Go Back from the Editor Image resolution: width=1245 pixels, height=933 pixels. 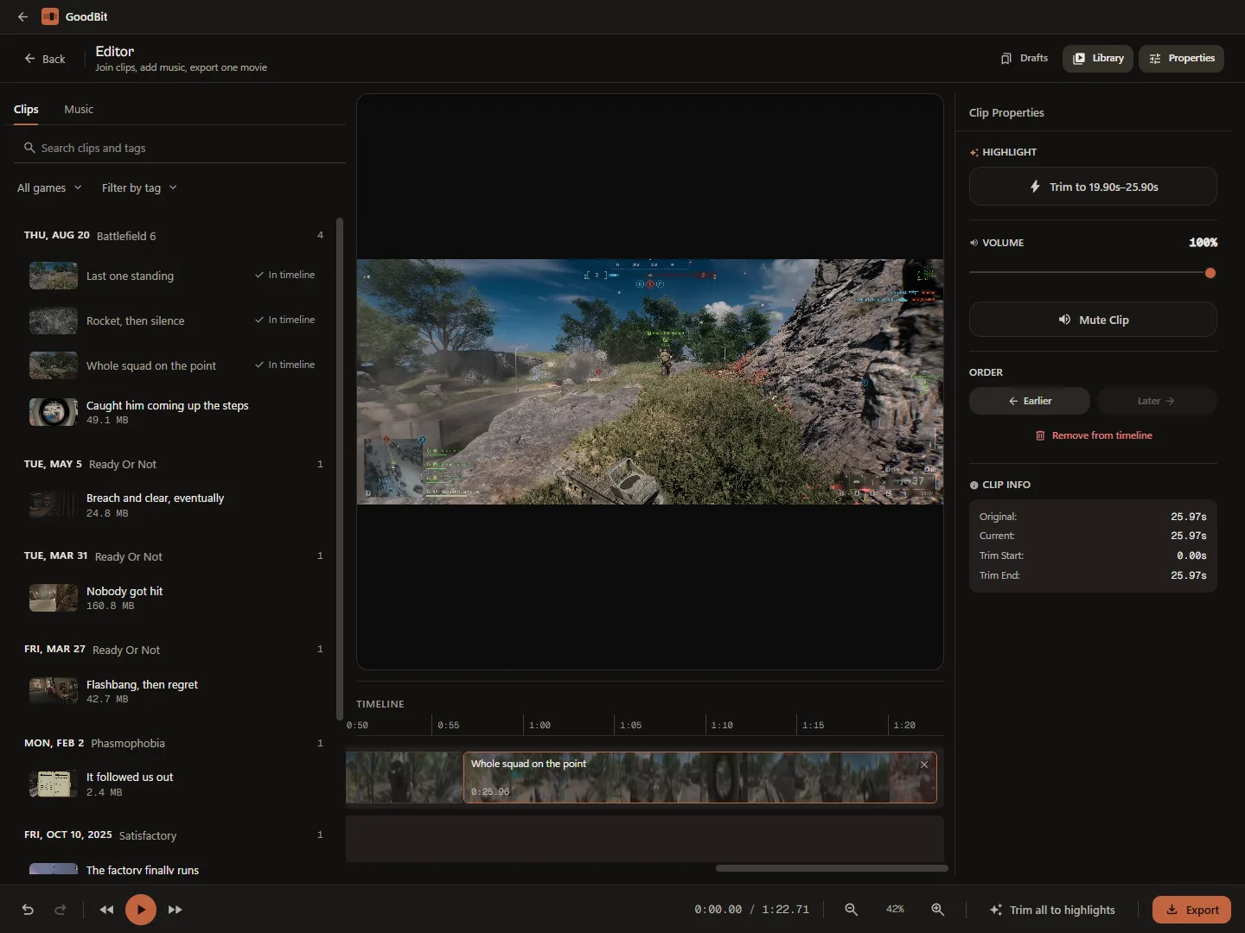tap(45, 59)
